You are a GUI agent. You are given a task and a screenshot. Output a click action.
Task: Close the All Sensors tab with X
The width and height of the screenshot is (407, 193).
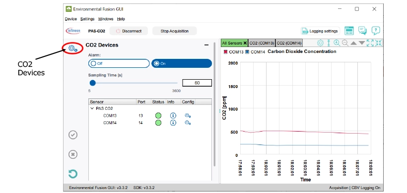[x=245, y=43]
